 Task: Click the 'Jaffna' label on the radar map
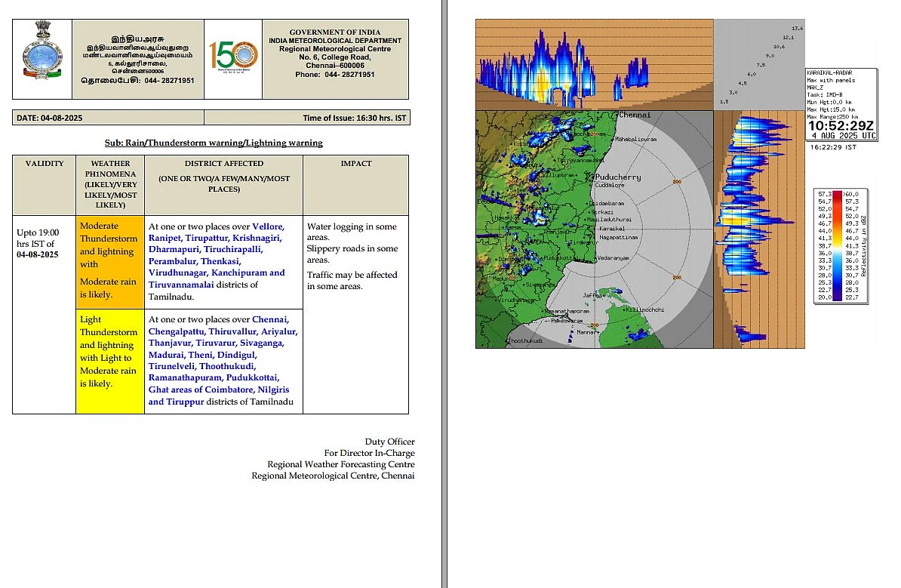592,295
